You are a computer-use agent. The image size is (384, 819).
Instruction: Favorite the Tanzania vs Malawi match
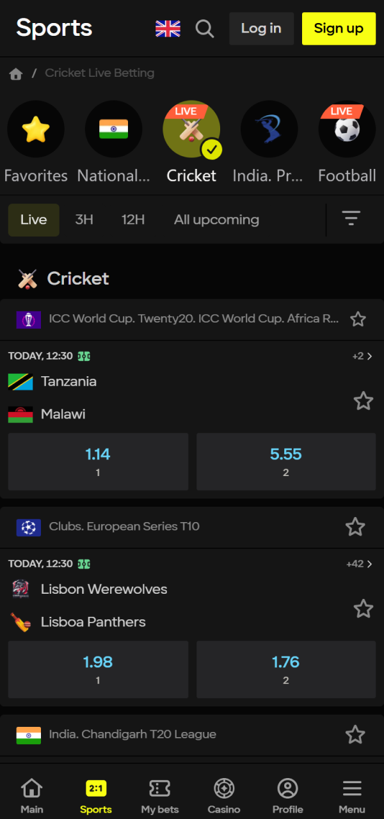tap(363, 401)
